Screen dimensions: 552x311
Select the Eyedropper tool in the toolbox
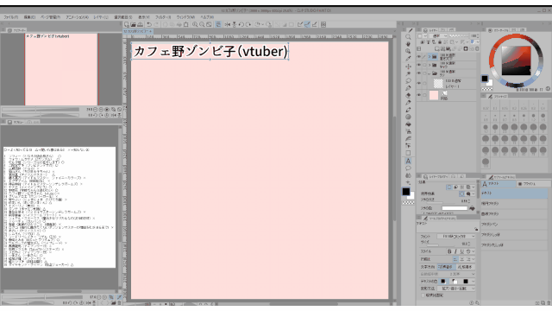(408, 59)
